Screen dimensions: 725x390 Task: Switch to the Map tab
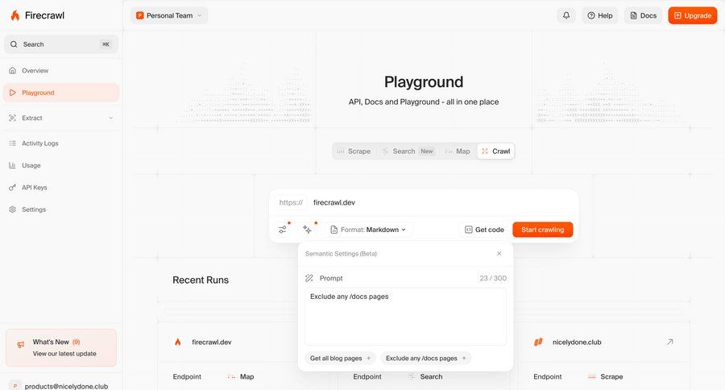458,151
